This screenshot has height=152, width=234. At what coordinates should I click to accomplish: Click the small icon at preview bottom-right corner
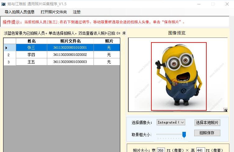tap(226, 110)
